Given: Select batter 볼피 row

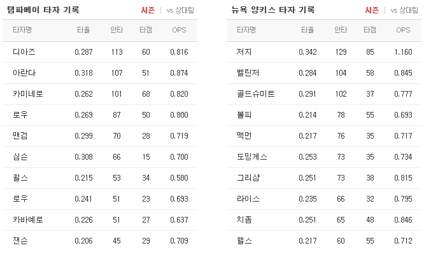Looking at the screenshot, I should coord(324,115).
